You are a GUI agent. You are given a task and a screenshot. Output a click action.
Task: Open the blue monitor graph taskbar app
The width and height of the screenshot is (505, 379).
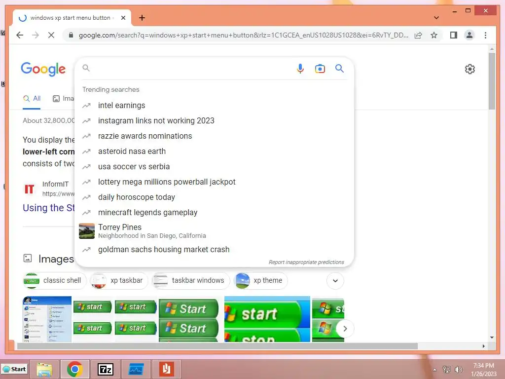[x=136, y=369]
